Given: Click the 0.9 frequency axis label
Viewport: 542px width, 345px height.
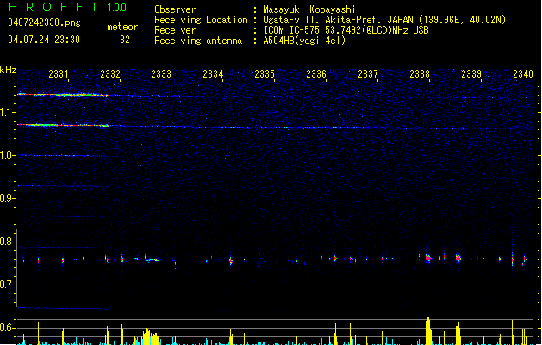Looking at the screenshot, I should (x=7, y=198).
